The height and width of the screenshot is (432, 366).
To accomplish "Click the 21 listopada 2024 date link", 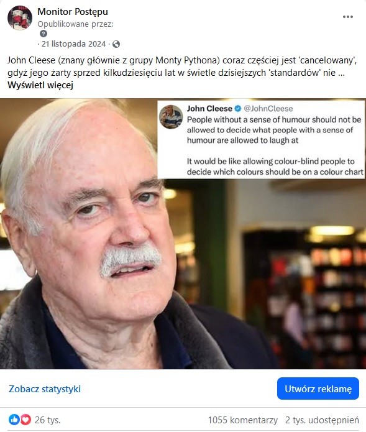I will 73,44.
